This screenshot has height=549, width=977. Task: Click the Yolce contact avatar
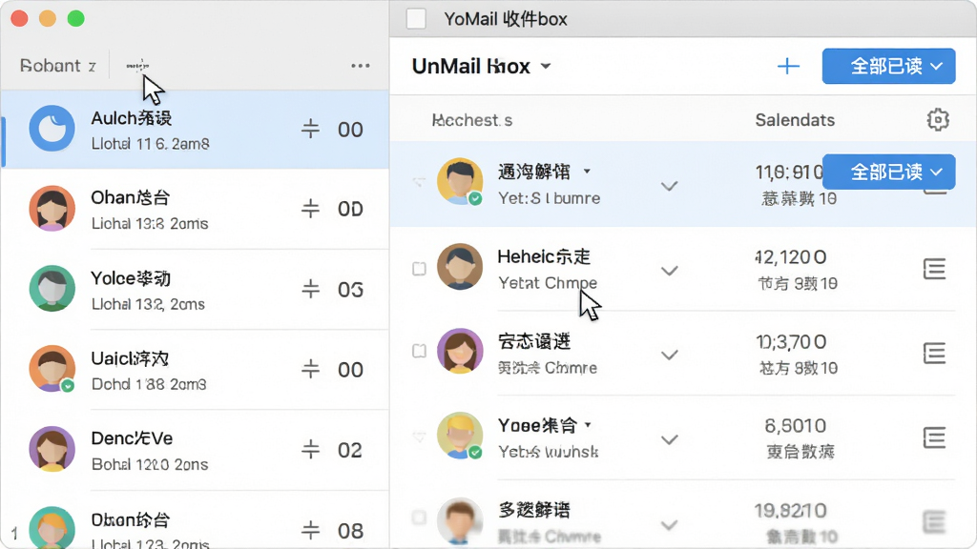coord(52,288)
